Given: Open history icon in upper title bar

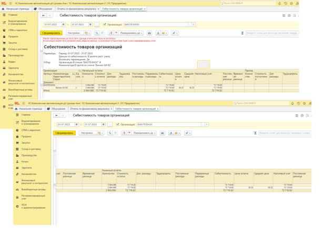Looking at the screenshot, I should pyautogui.click(x=286, y=3).
